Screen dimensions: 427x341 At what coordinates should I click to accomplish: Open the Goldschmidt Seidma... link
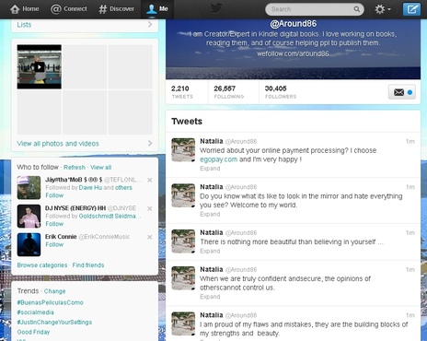pyautogui.click(x=110, y=216)
